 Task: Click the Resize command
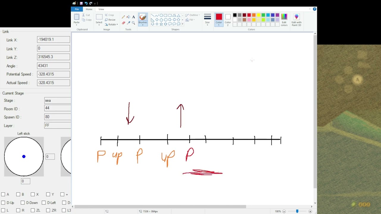tap(110, 20)
